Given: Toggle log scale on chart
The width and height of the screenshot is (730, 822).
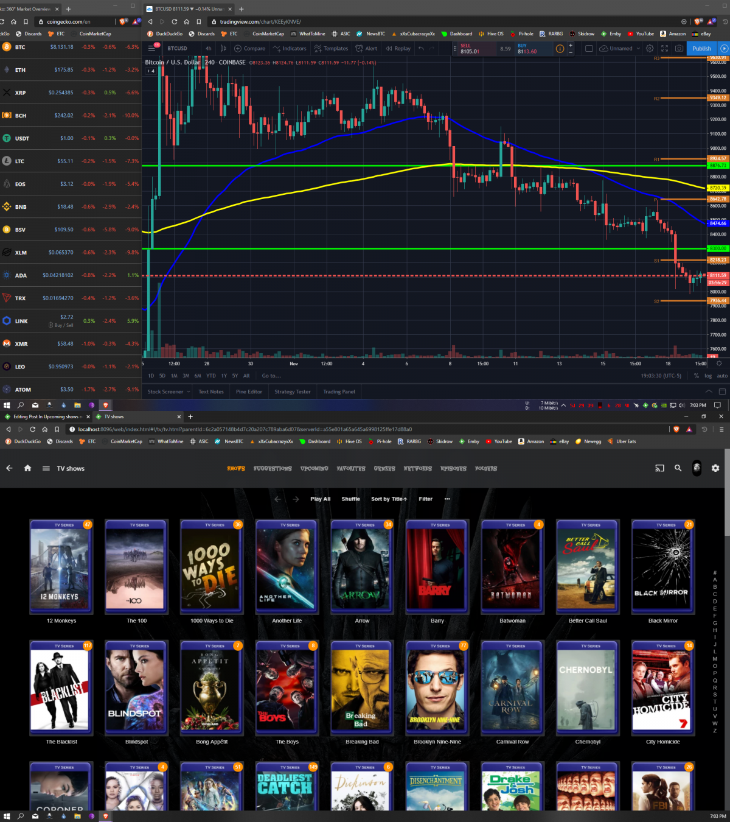Looking at the screenshot, I should (x=708, y=376).
